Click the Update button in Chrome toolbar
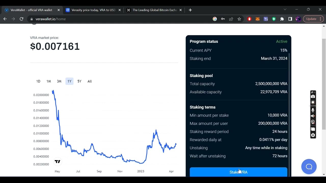 point(311,19)
